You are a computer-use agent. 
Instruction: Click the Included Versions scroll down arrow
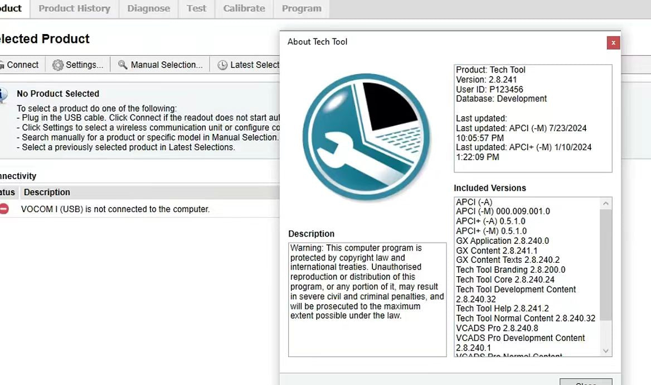tap(606, 350)
